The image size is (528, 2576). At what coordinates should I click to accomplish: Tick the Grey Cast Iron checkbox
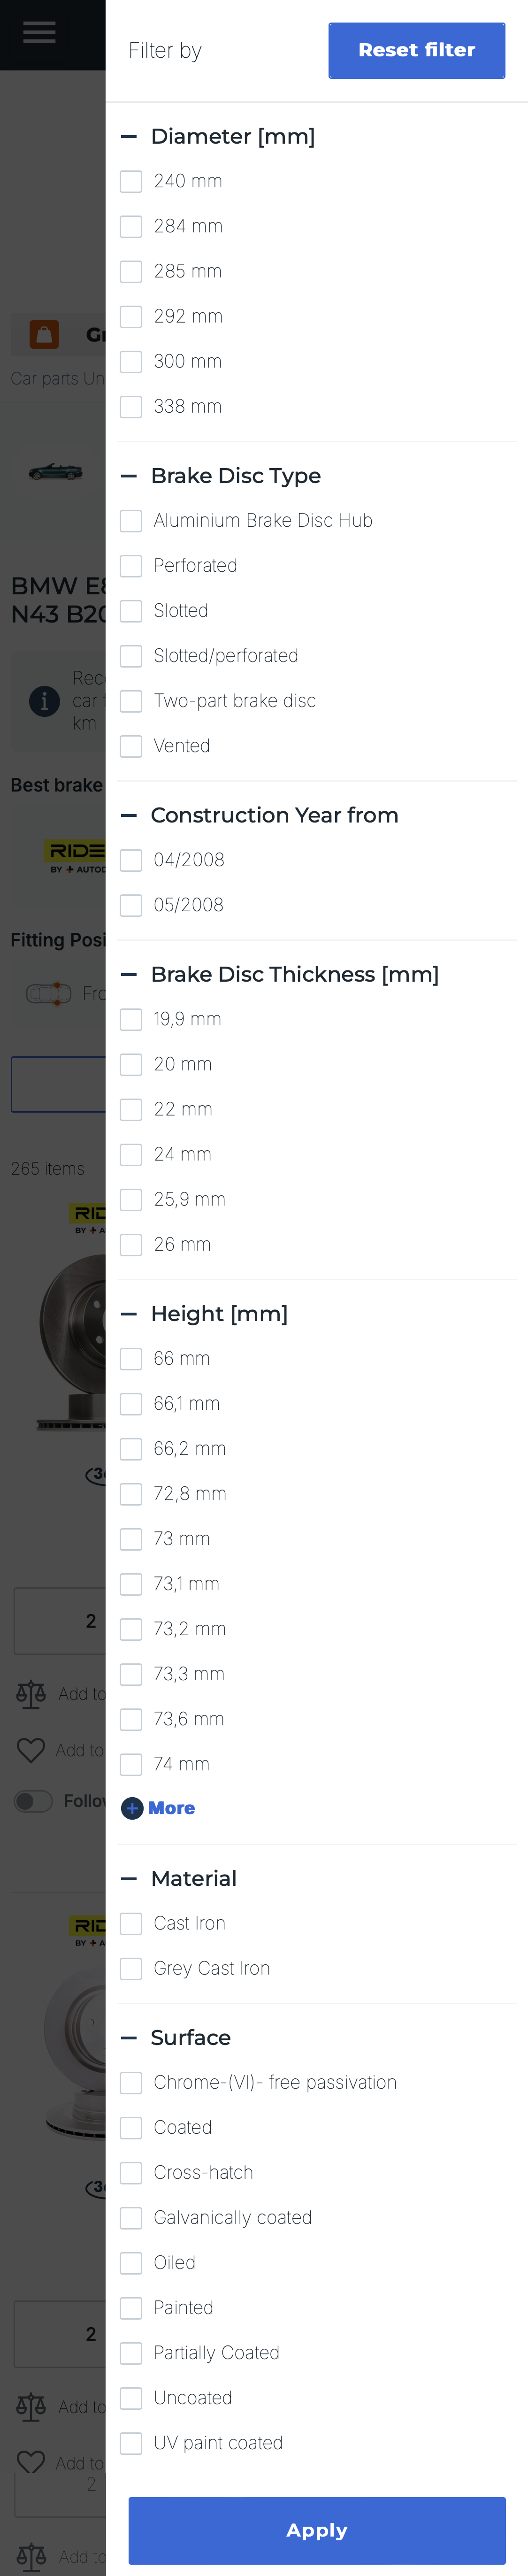131,1968
